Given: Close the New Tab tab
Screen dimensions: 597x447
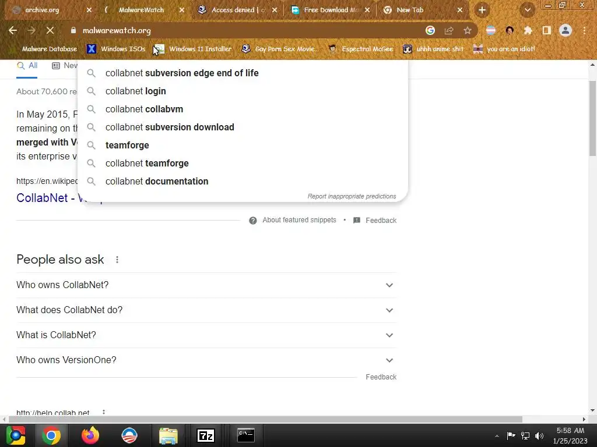Looking at the screenshot, I should pyautogui.click(x=460, y=10).
